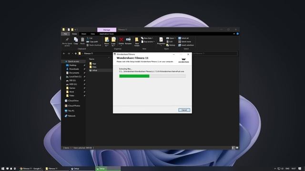Click the highlighted green Setup taskbar item
The width and height of the screenshot is (305, 171).
click(108, 169)
